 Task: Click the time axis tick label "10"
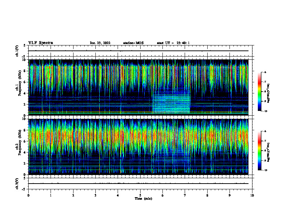point(252,195)
